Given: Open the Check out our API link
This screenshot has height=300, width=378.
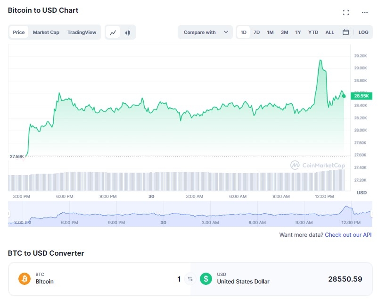Looking at the screenshot, I should 348,235.
